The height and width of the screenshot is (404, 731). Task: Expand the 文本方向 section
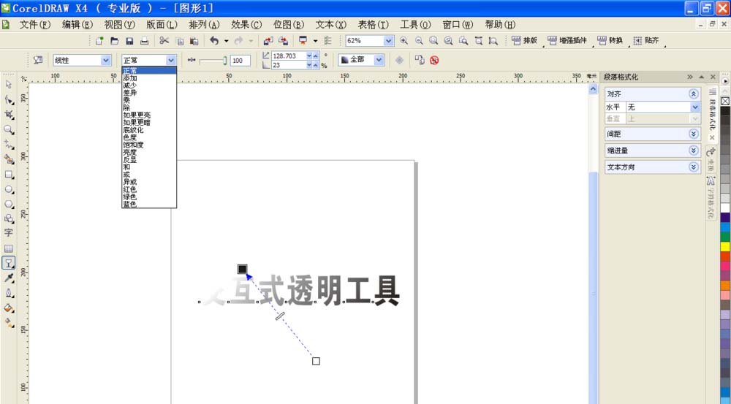[694, 167]
